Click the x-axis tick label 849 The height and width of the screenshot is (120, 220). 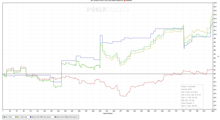point(213,111)
